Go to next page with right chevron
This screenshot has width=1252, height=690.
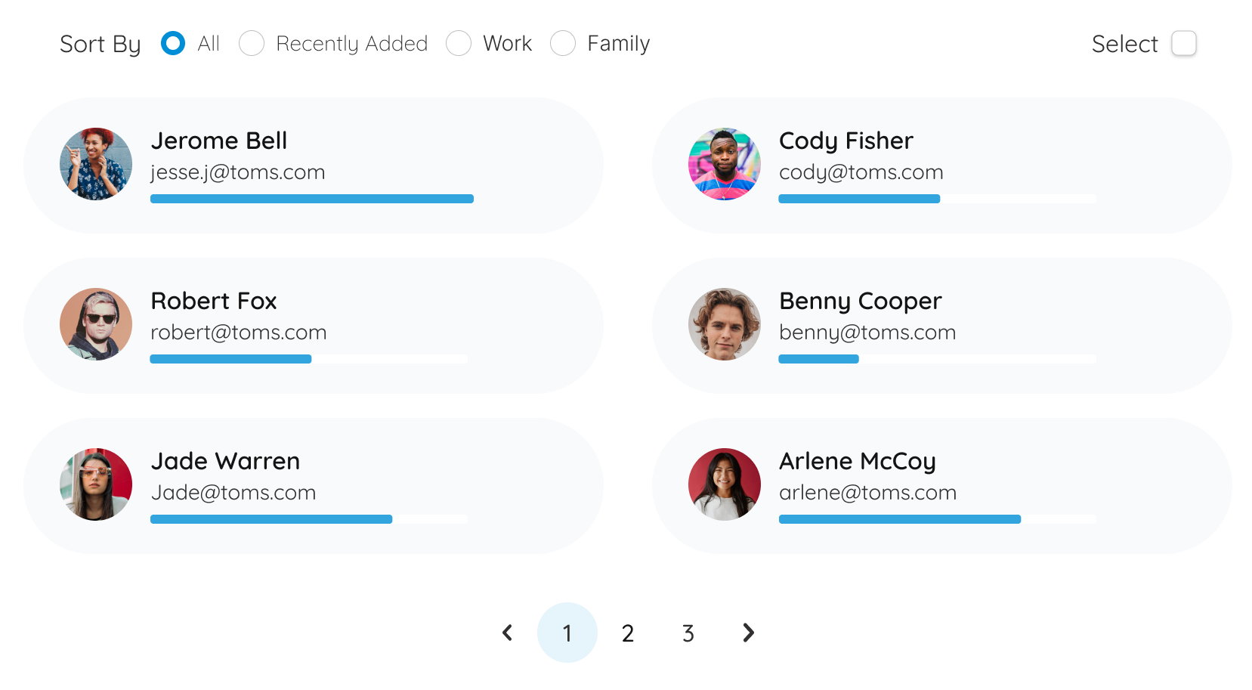coord(748,633)
